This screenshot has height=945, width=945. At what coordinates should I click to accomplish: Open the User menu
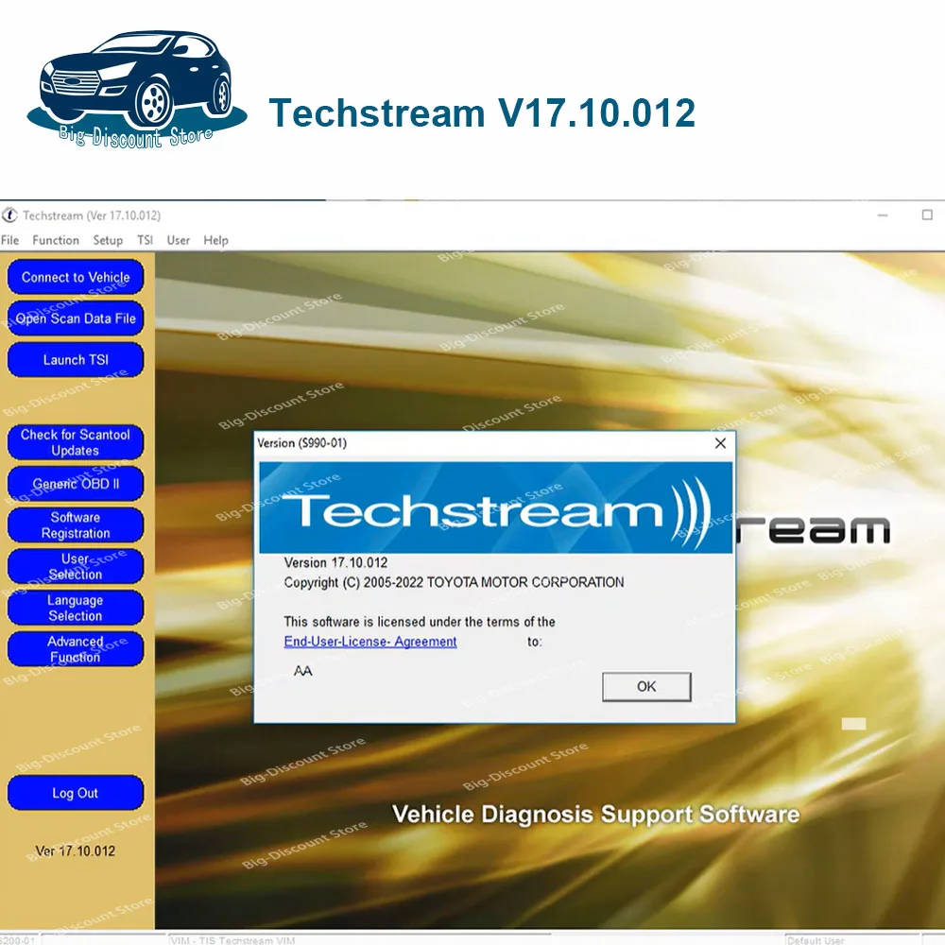click(178, 240)
